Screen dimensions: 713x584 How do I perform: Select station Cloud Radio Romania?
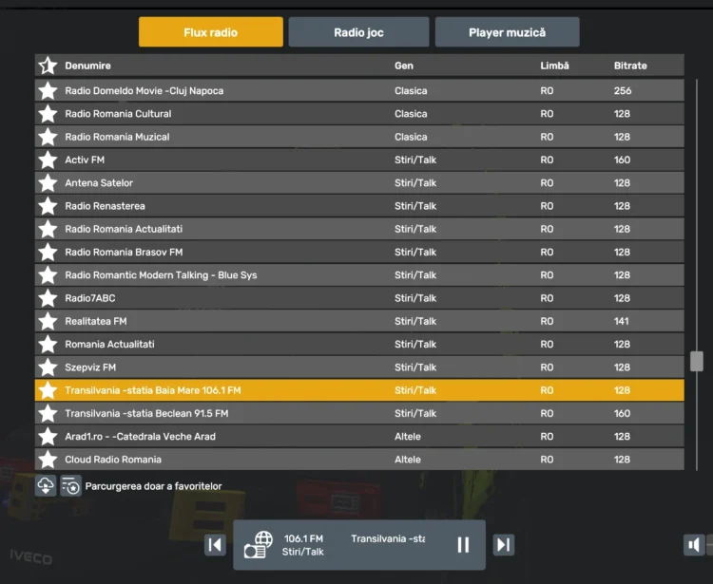coord(359,459)
